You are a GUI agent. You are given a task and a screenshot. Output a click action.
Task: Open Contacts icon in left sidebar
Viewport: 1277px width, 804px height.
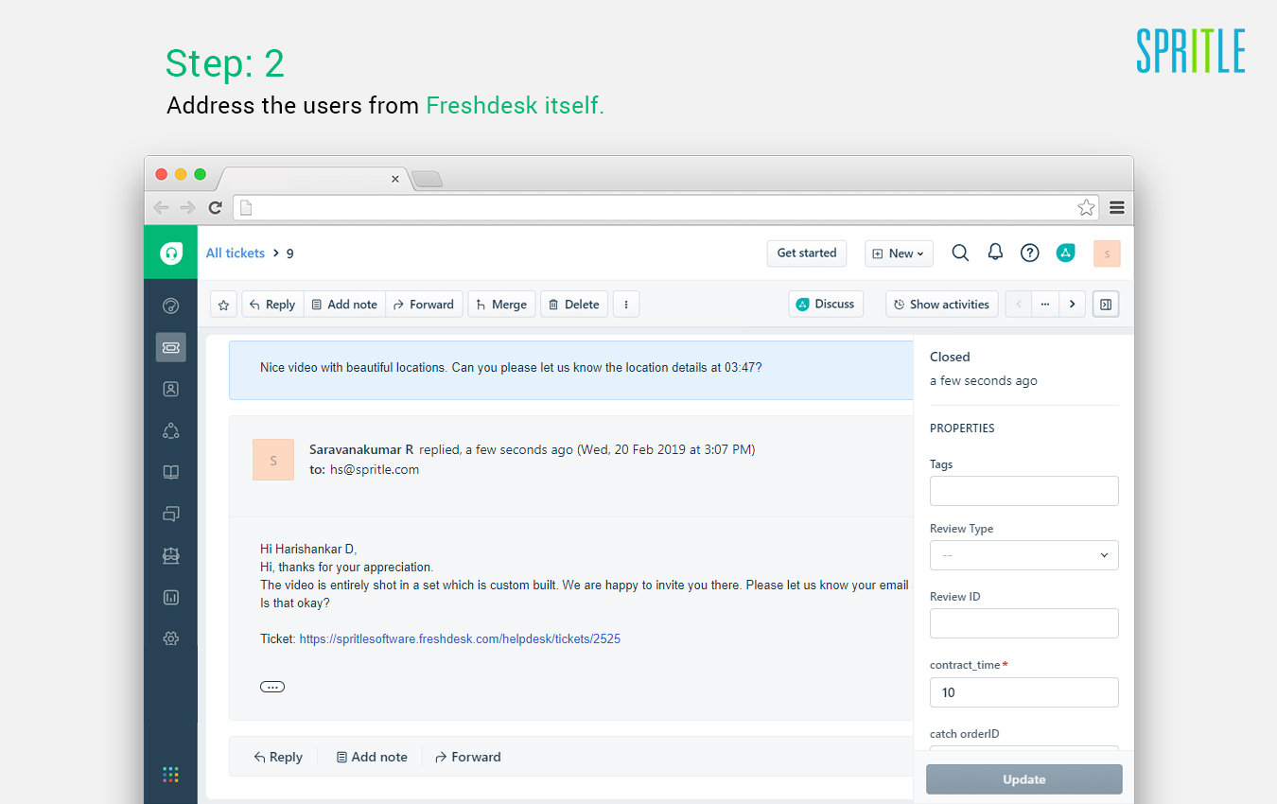171,389
